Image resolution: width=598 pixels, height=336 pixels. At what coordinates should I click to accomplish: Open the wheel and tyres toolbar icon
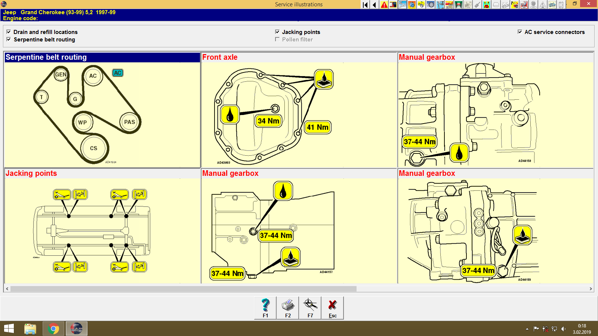coord(430,5)
